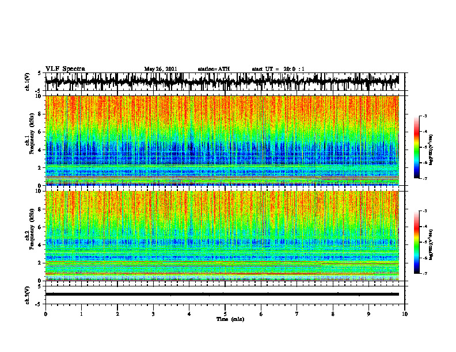Image resolution: width=456 pixels, height=352 pixels.
Task: Click time axis tick label '6'
Action: pyautogui.click(x=261, y=314)
